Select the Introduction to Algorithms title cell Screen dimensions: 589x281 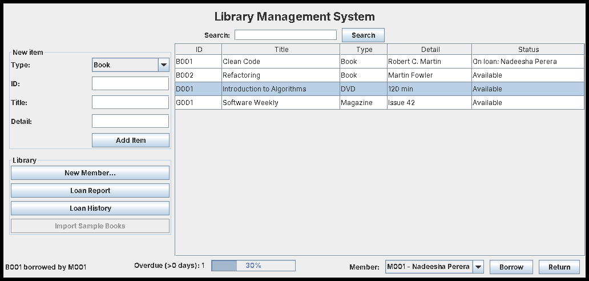pos(281,89)
